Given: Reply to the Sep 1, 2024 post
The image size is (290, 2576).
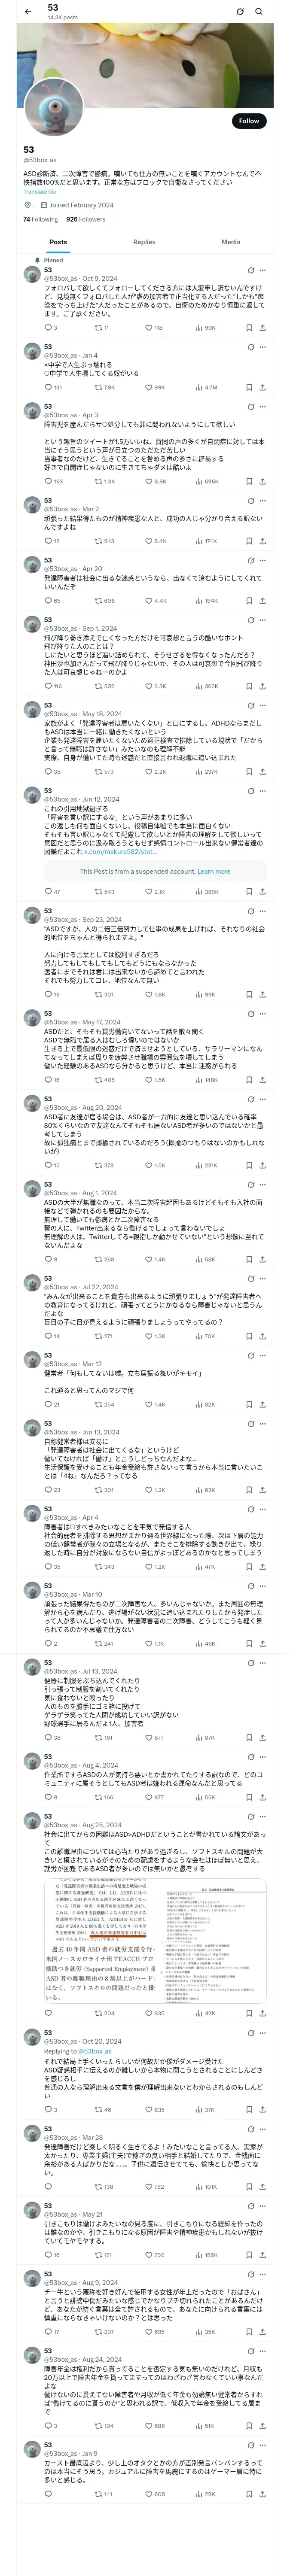Looking at the screenshot, I should pos(48,686).
